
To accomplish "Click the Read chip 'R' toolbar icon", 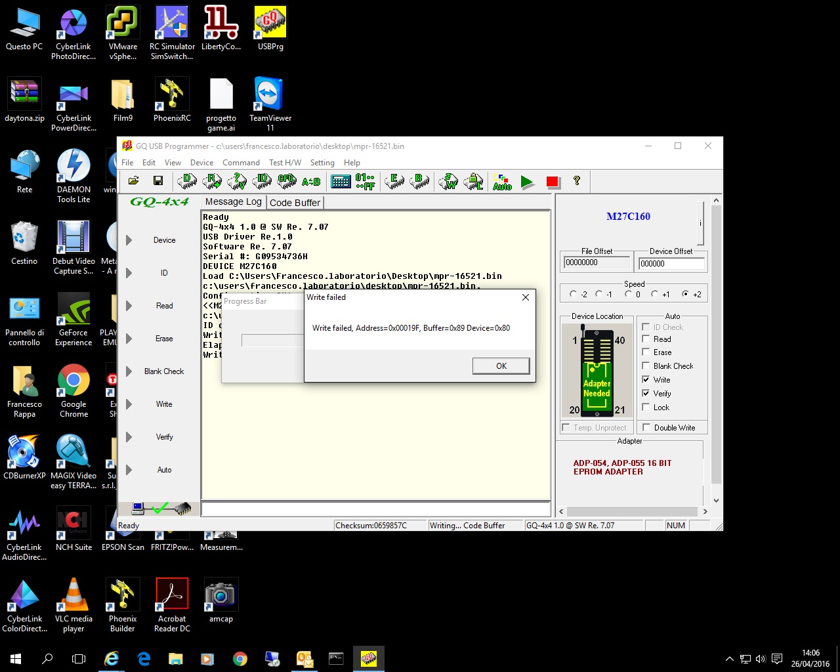I will pyautogui.click(x=212, y=181).
